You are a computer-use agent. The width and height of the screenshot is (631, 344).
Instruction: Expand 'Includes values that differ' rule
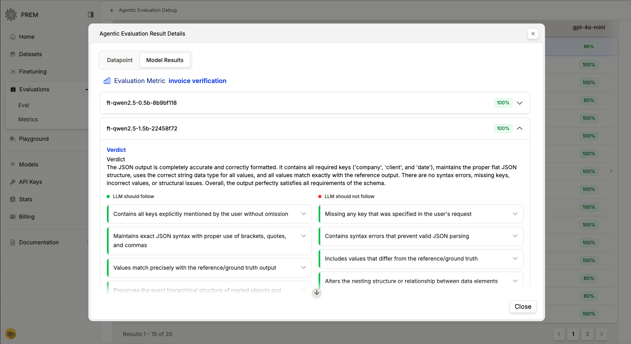pos(515,259)
